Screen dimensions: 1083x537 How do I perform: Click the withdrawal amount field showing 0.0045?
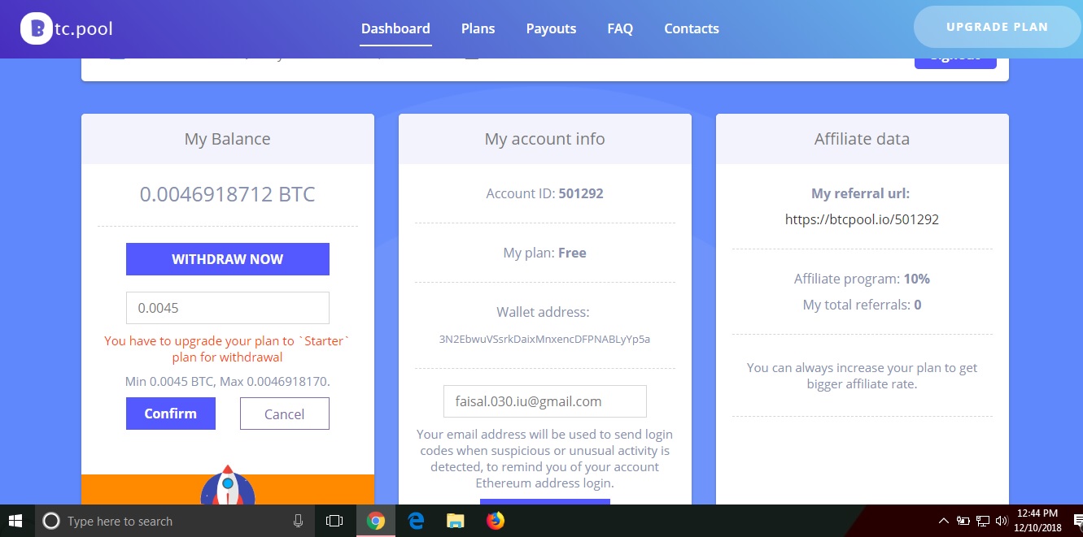pos(228,308)
